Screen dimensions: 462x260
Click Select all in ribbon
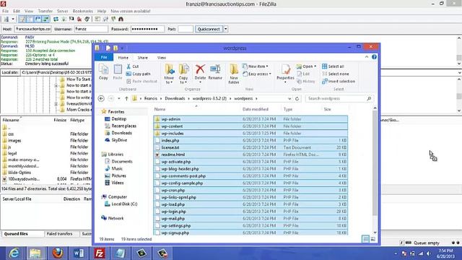(x=333, y=66)
